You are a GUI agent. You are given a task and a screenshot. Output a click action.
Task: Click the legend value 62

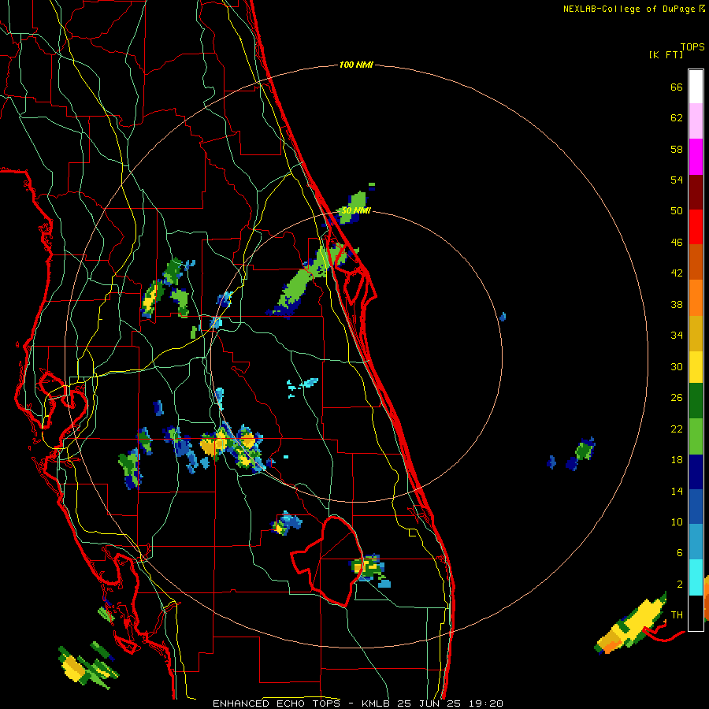coord(677,118)
